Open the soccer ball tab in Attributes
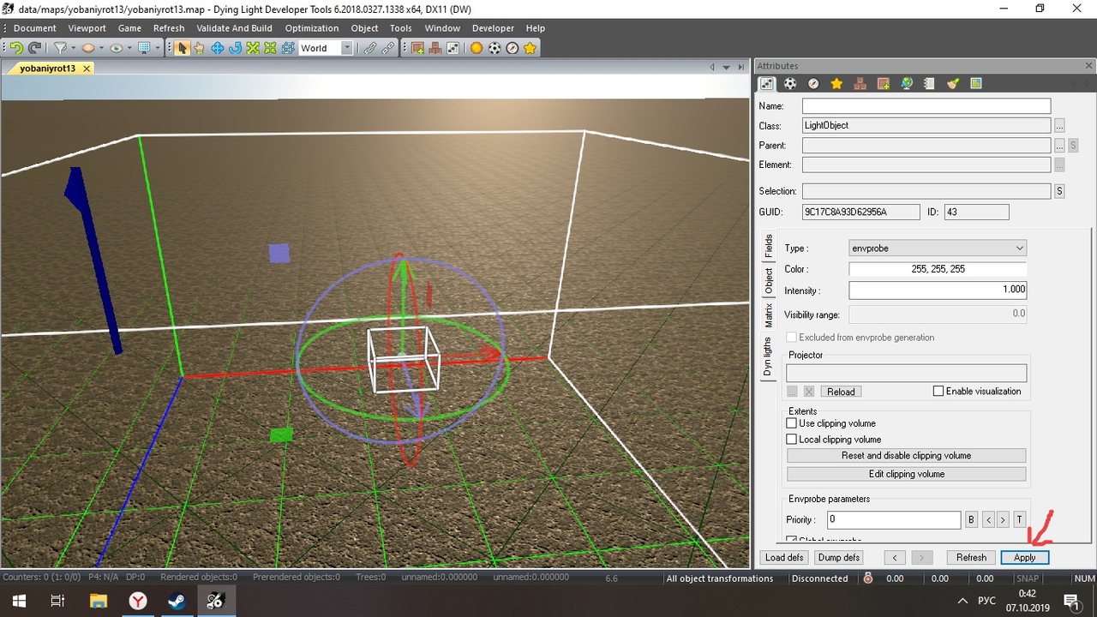This screenshot has height=617, width=1097. coord(790,84)
